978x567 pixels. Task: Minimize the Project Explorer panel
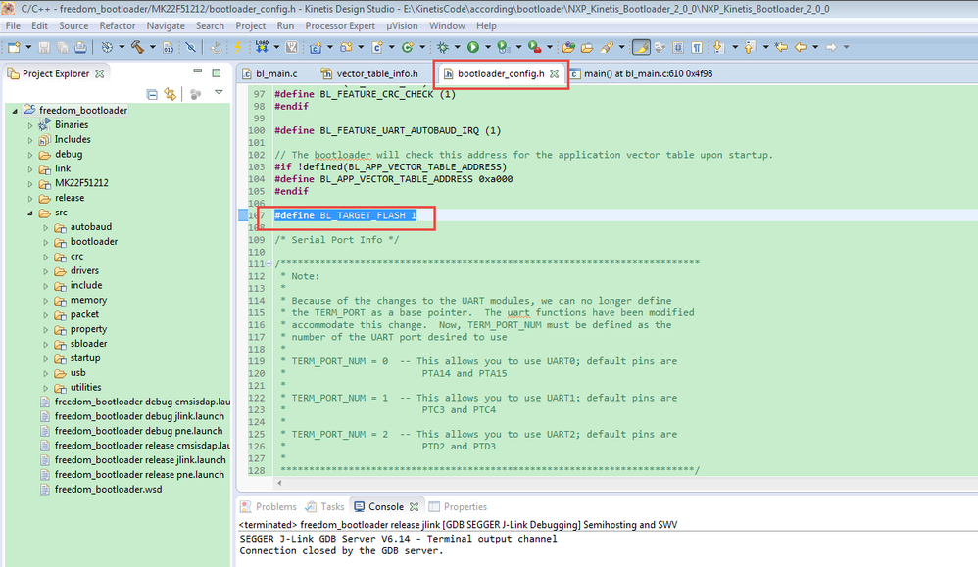[198, 72]
